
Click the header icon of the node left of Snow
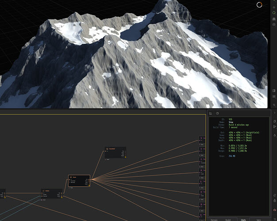(x=43, y=191)
